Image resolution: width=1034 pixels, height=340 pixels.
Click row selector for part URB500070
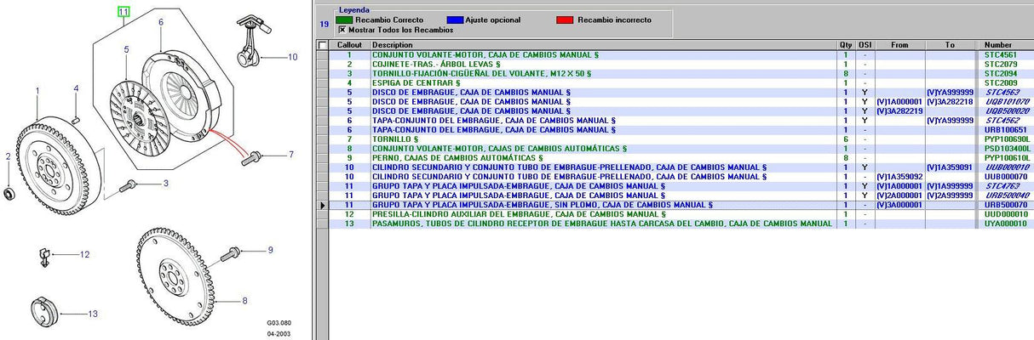tap(322, 205)
